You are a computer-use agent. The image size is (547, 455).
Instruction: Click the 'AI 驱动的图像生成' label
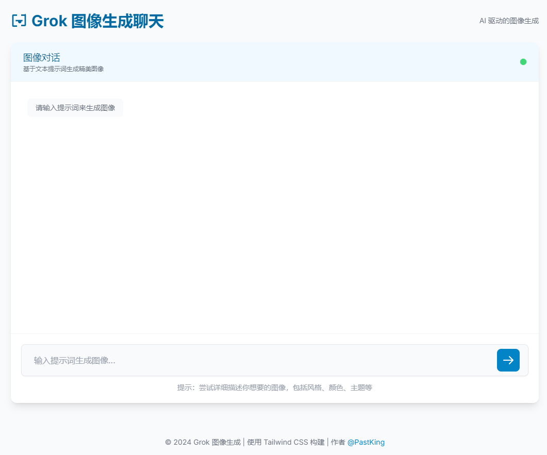coord(508,21)
